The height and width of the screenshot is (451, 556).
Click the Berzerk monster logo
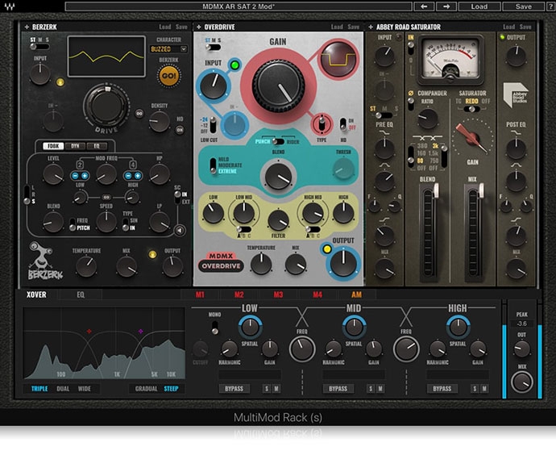point(40,256)
